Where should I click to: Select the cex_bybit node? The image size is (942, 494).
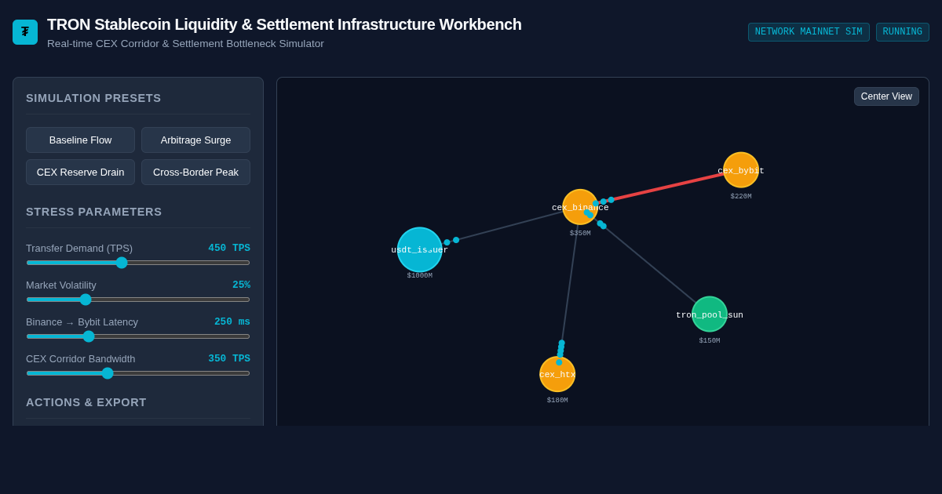pyautogui.click(x=741, y=170)
